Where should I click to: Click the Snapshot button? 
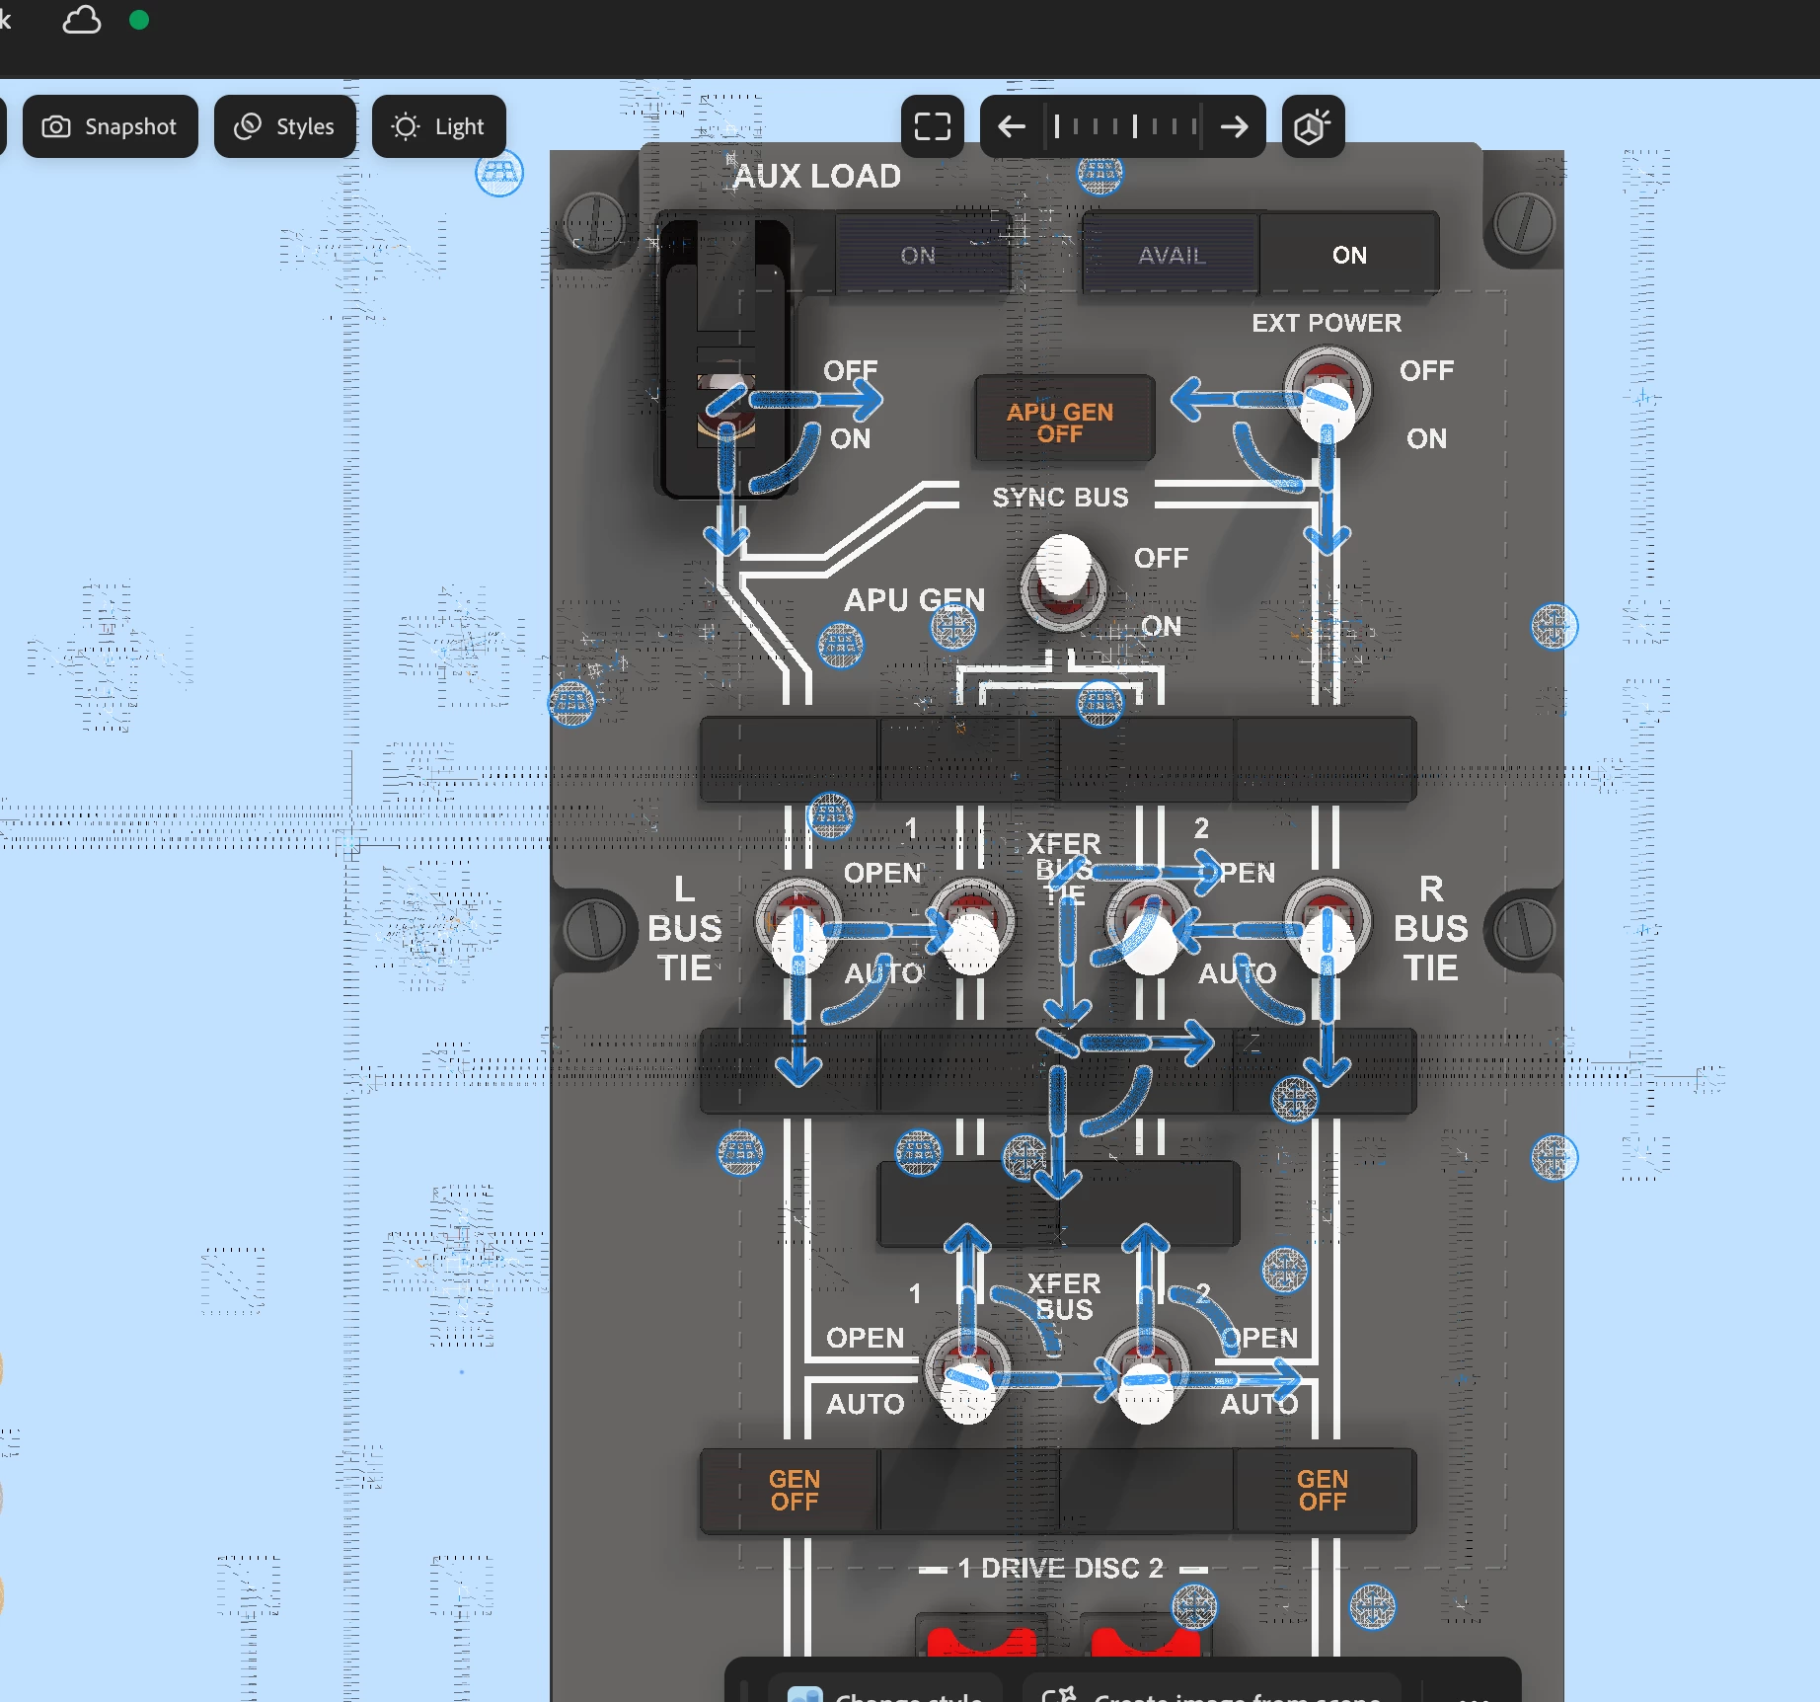pos(110,126)
